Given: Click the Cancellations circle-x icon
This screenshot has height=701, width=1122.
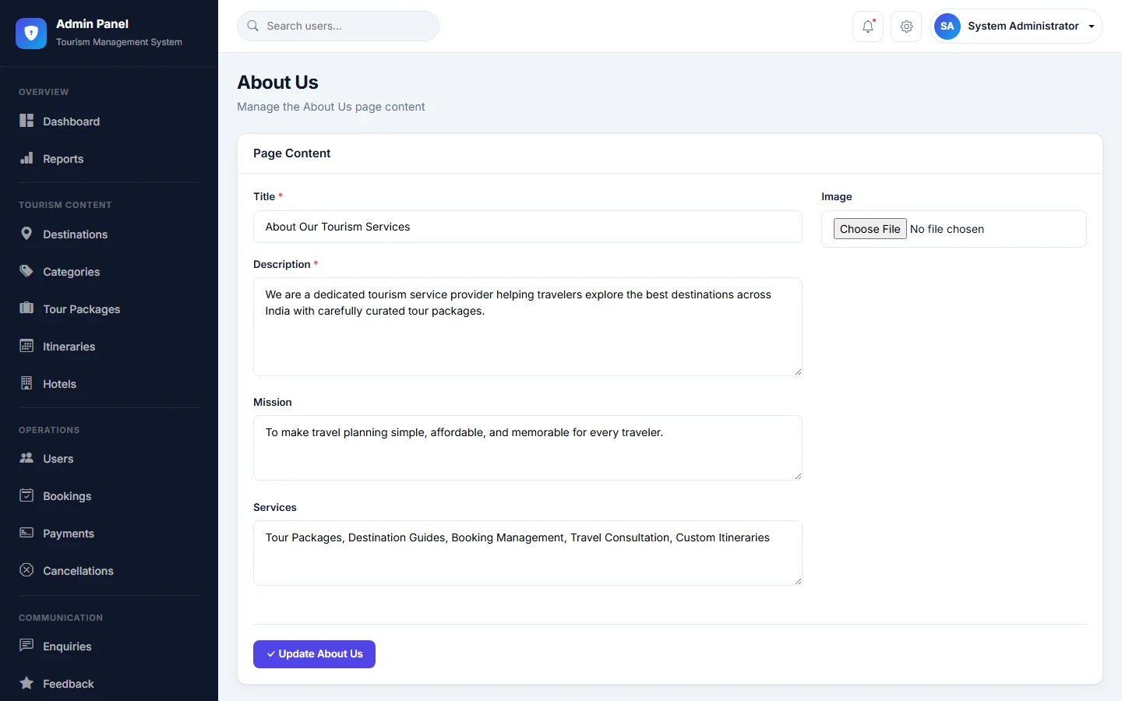Looking at the screenshot, I should point(26,570).
